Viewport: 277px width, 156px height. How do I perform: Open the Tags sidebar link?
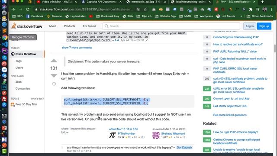[x=19, y=61]
